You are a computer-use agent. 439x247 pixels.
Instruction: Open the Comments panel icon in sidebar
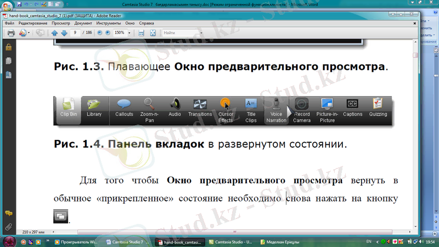(x=8, y=213)
